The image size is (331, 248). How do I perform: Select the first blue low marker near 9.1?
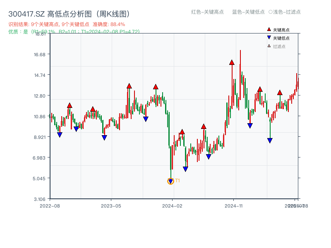60,135
